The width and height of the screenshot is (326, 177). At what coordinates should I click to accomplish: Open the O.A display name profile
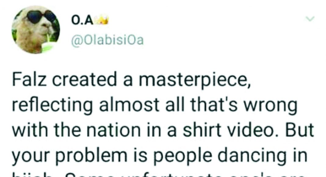(82, 20)
